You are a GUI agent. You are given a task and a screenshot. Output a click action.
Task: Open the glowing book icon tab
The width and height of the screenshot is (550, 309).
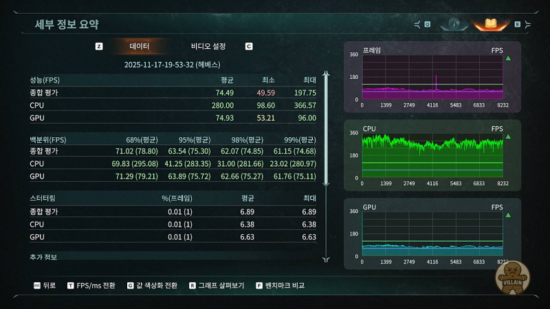pyautogui.click(x=491, y=24)
